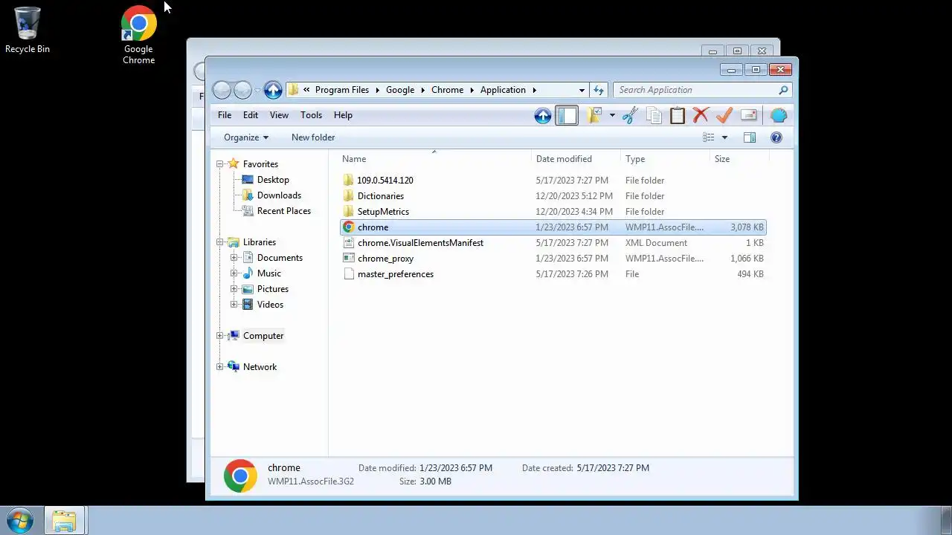Select the Videos library

270,305
